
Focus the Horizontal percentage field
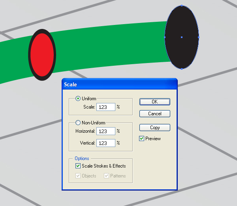click(106, 131)
